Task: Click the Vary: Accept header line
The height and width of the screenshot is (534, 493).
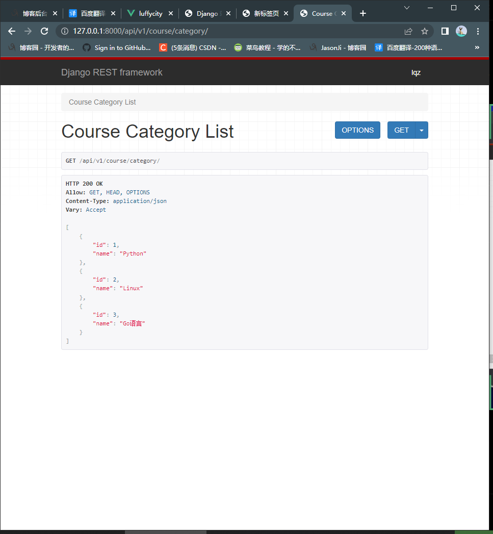Action: [86, 210]
